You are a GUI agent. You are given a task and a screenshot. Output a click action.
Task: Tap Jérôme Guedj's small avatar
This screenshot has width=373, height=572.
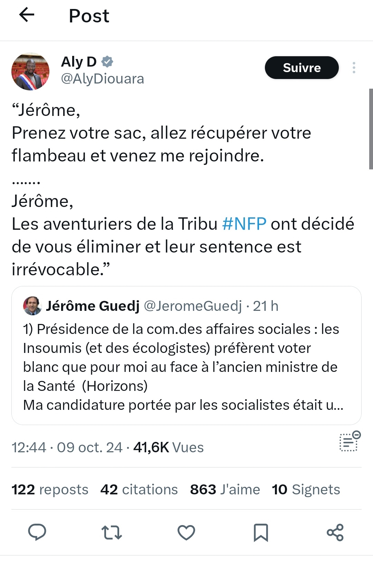[x=32, y=306]
